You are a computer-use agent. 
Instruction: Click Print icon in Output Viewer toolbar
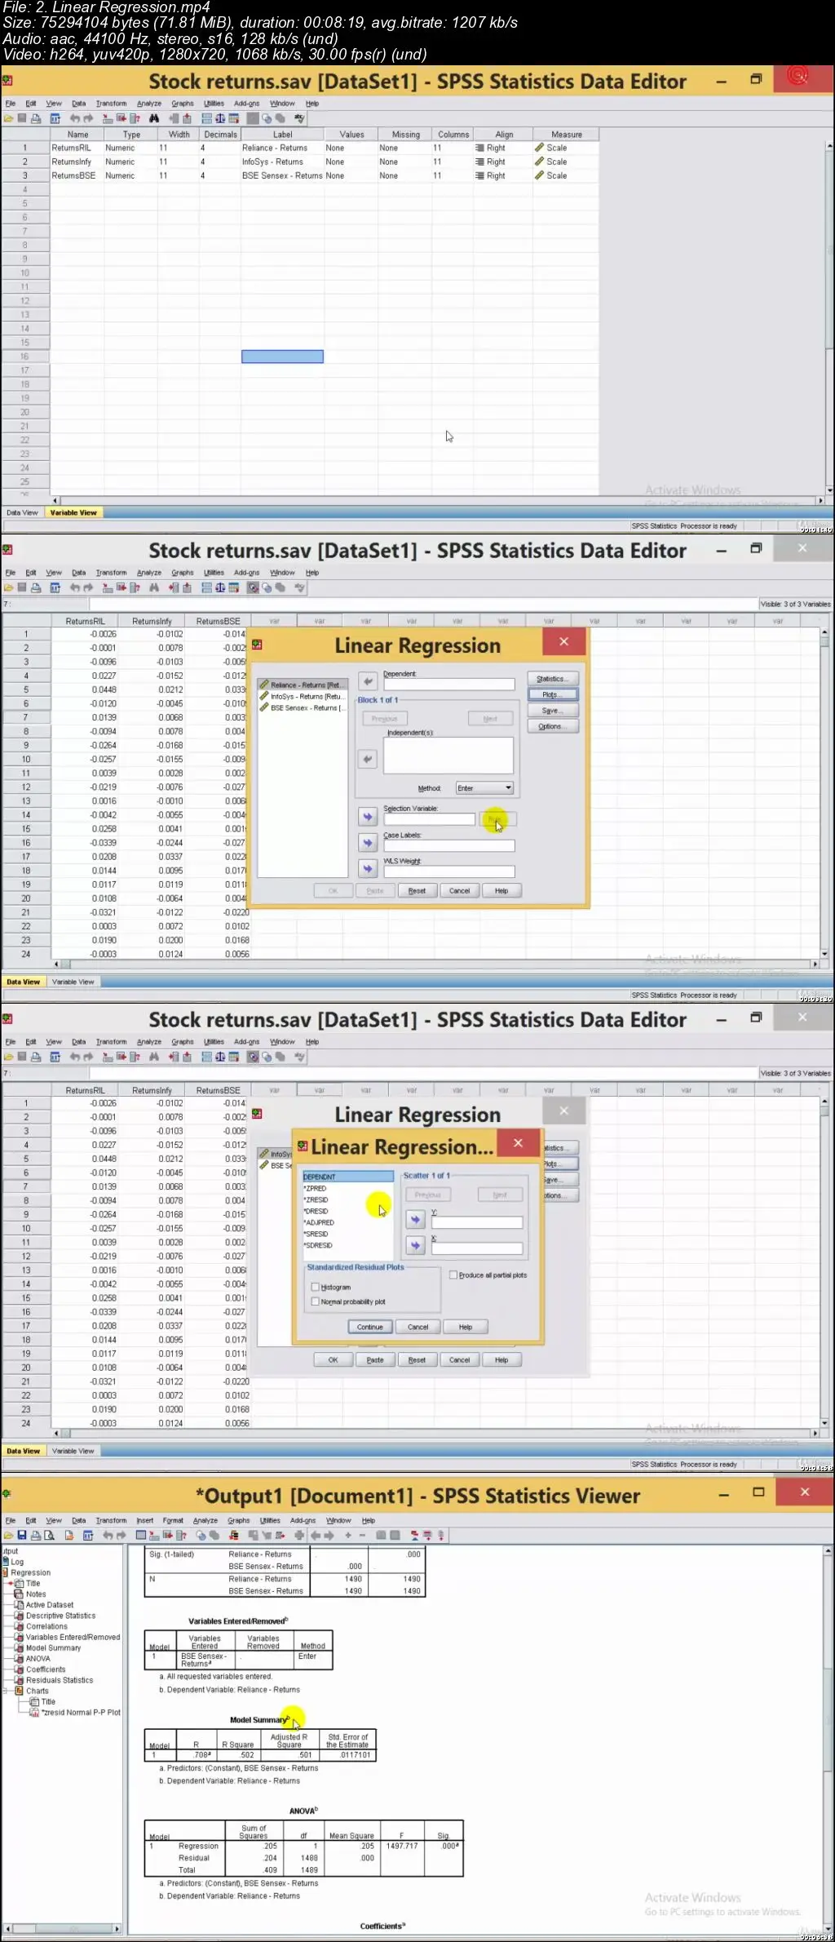(35, 1535)
